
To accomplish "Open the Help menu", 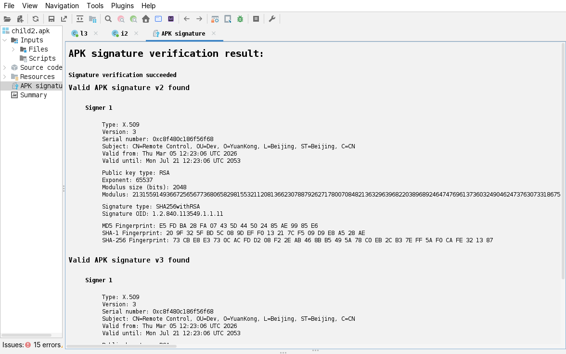I will [x=148, y=6].
